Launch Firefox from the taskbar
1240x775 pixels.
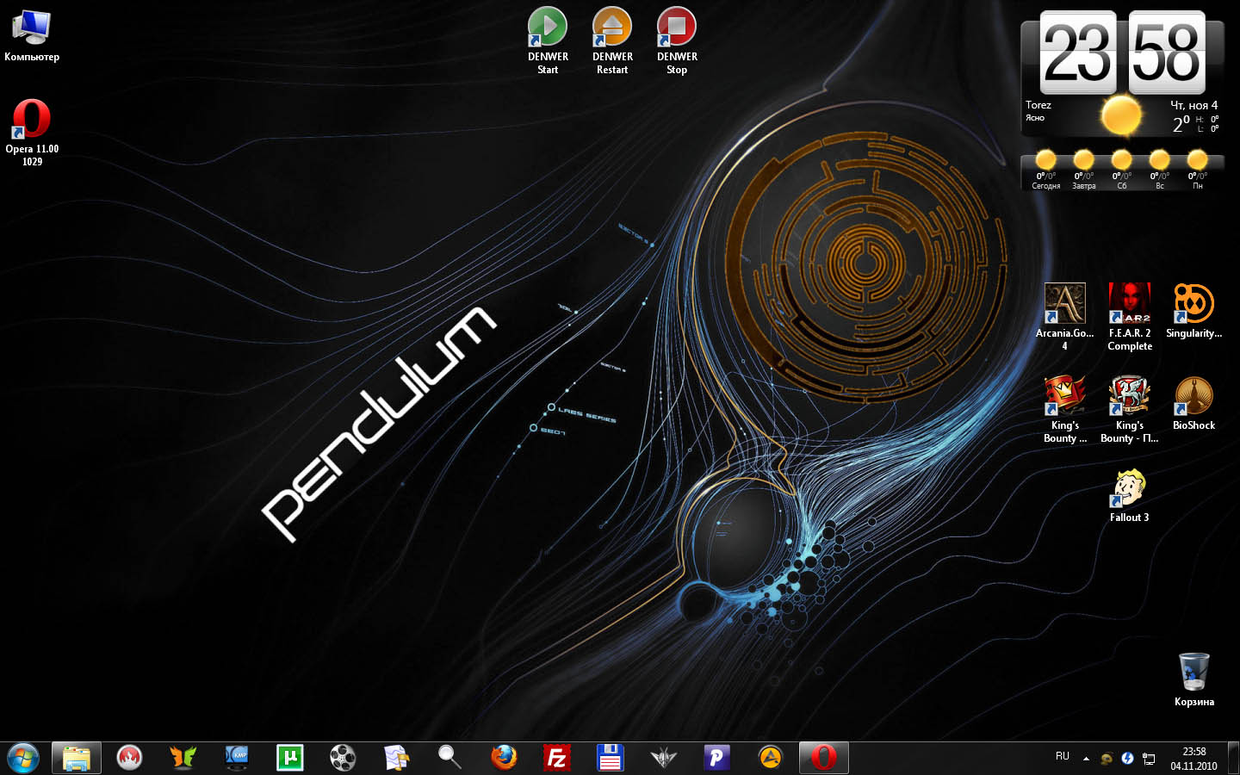[x=504, y=758]
